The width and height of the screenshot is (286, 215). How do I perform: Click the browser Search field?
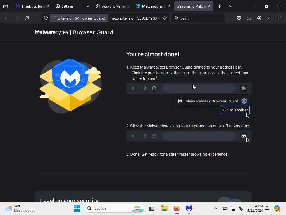pyautogui.click(x=198, y=18)
